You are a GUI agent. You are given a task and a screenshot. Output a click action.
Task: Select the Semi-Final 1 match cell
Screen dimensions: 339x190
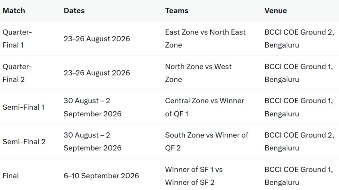pos(23,107)
